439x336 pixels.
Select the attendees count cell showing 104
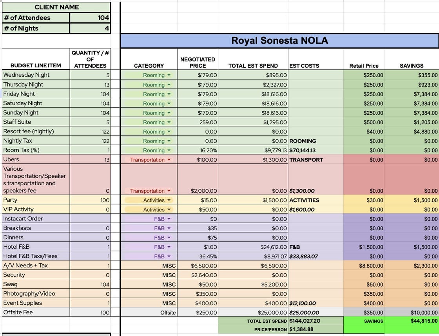[x=90, y=18]
